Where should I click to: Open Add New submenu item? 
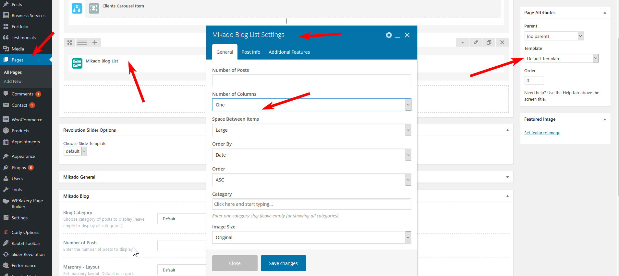pos(13,82)
